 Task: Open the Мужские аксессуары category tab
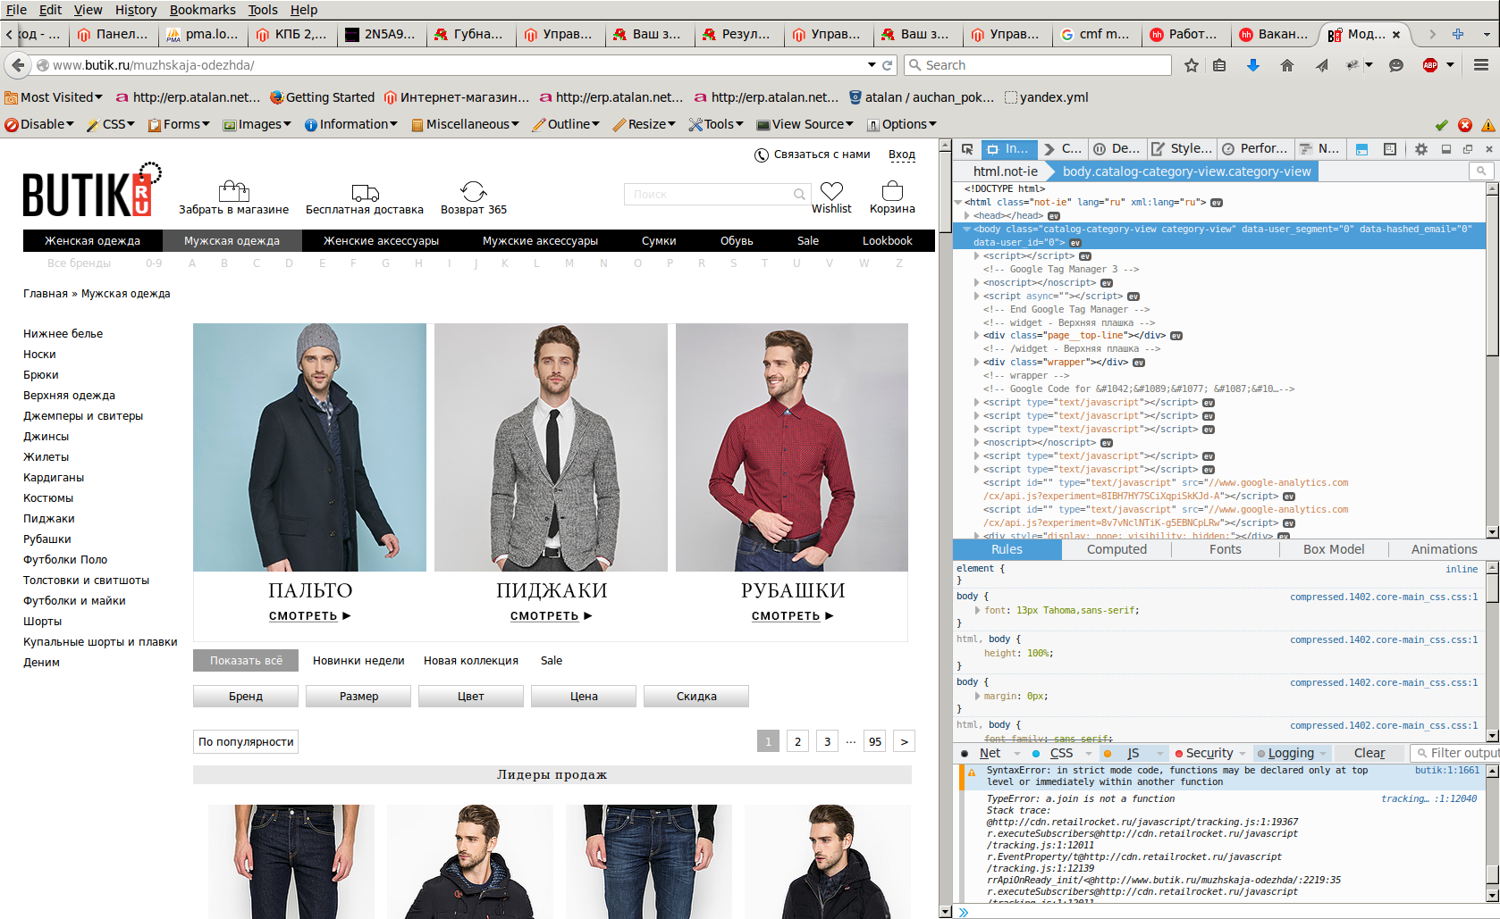click(x=540, y=241)
